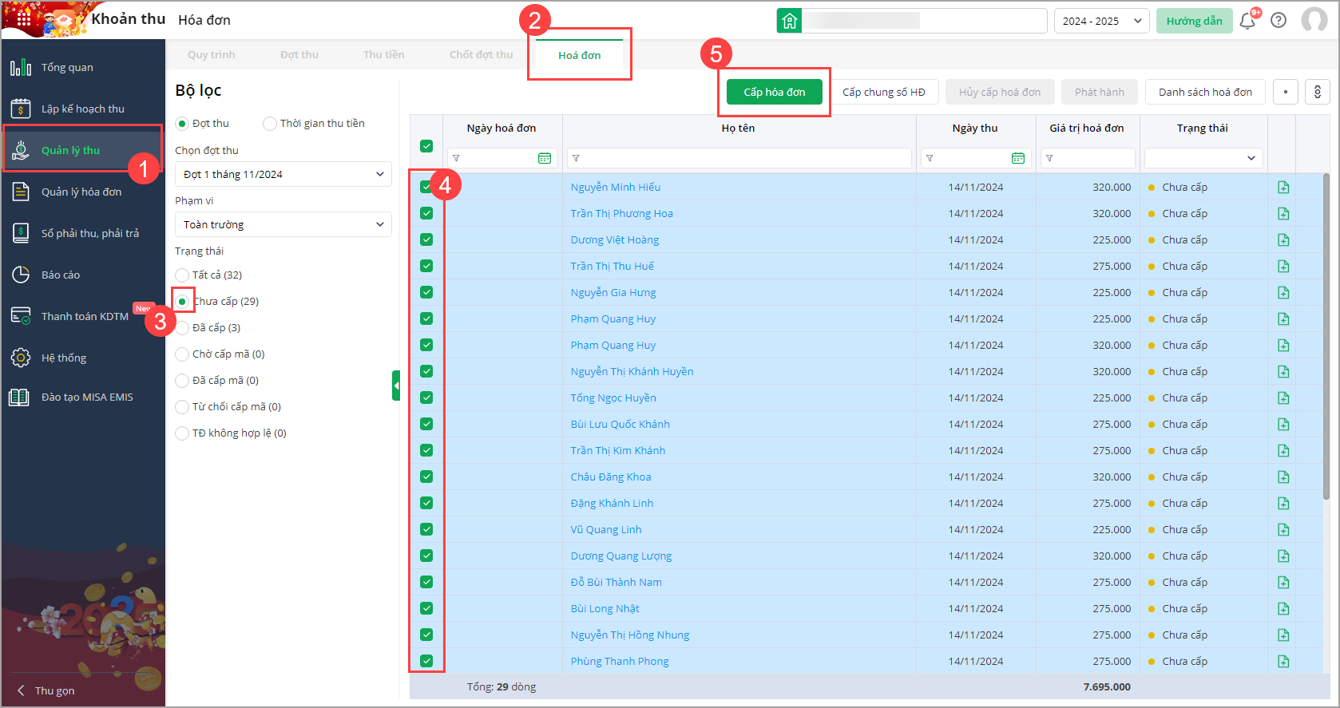Open the user profile avatar
This screenshot has height=708, width=1340.
(x=1314, y=21)
